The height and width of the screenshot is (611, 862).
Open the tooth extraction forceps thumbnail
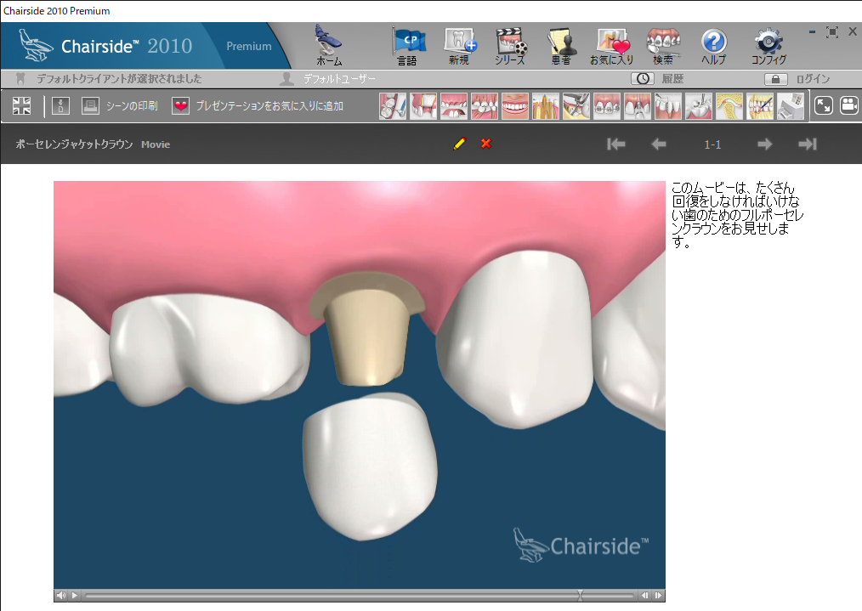(576, 106)
